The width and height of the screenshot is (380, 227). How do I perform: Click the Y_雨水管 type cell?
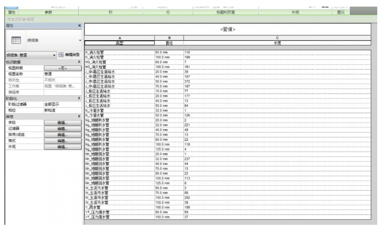coord(120,207)
